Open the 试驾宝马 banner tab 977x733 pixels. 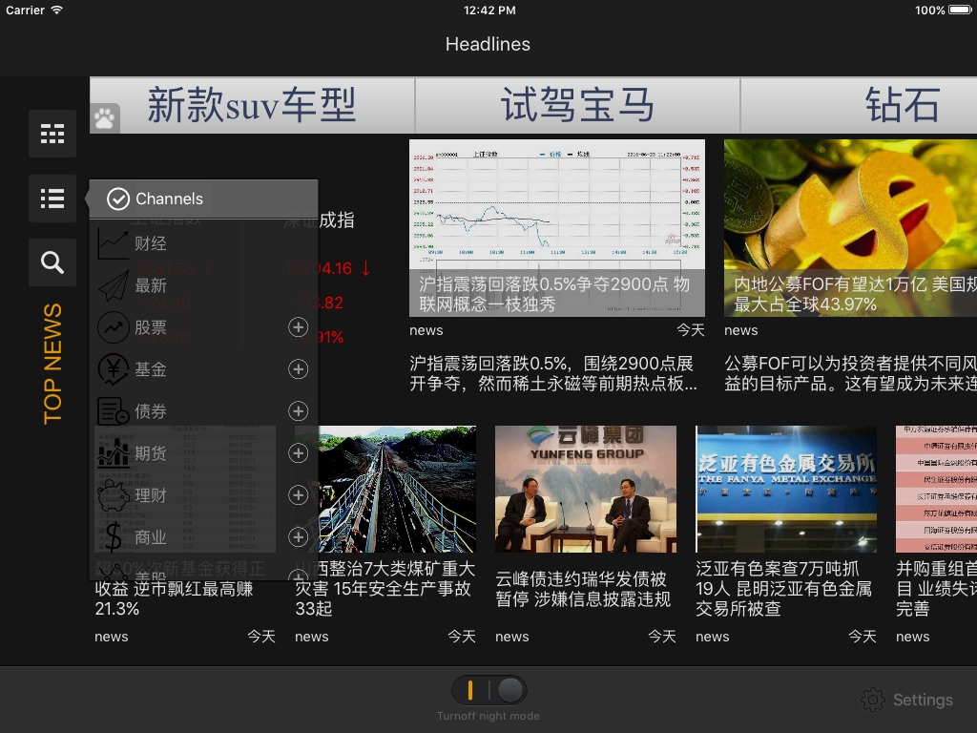pyautogui.click(x=577, y=105)
